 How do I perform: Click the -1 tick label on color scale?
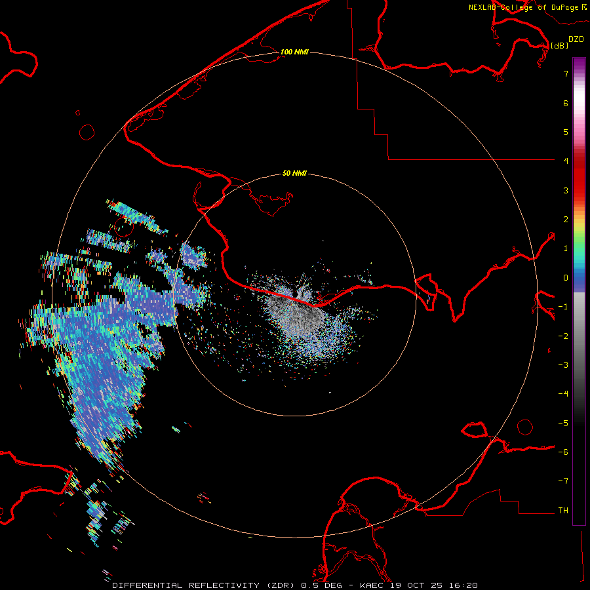coord(563,307)
